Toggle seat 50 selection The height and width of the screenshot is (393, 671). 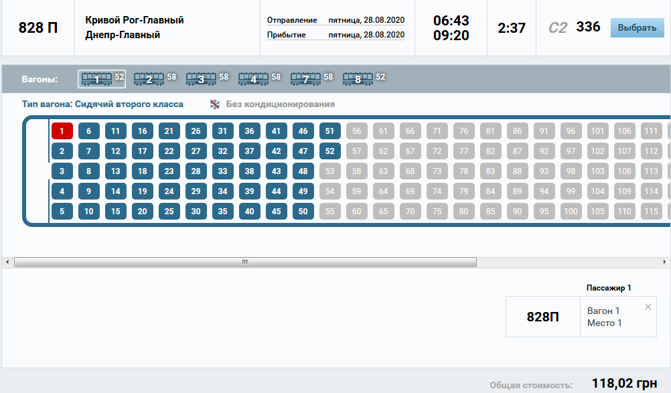point(303,212)
